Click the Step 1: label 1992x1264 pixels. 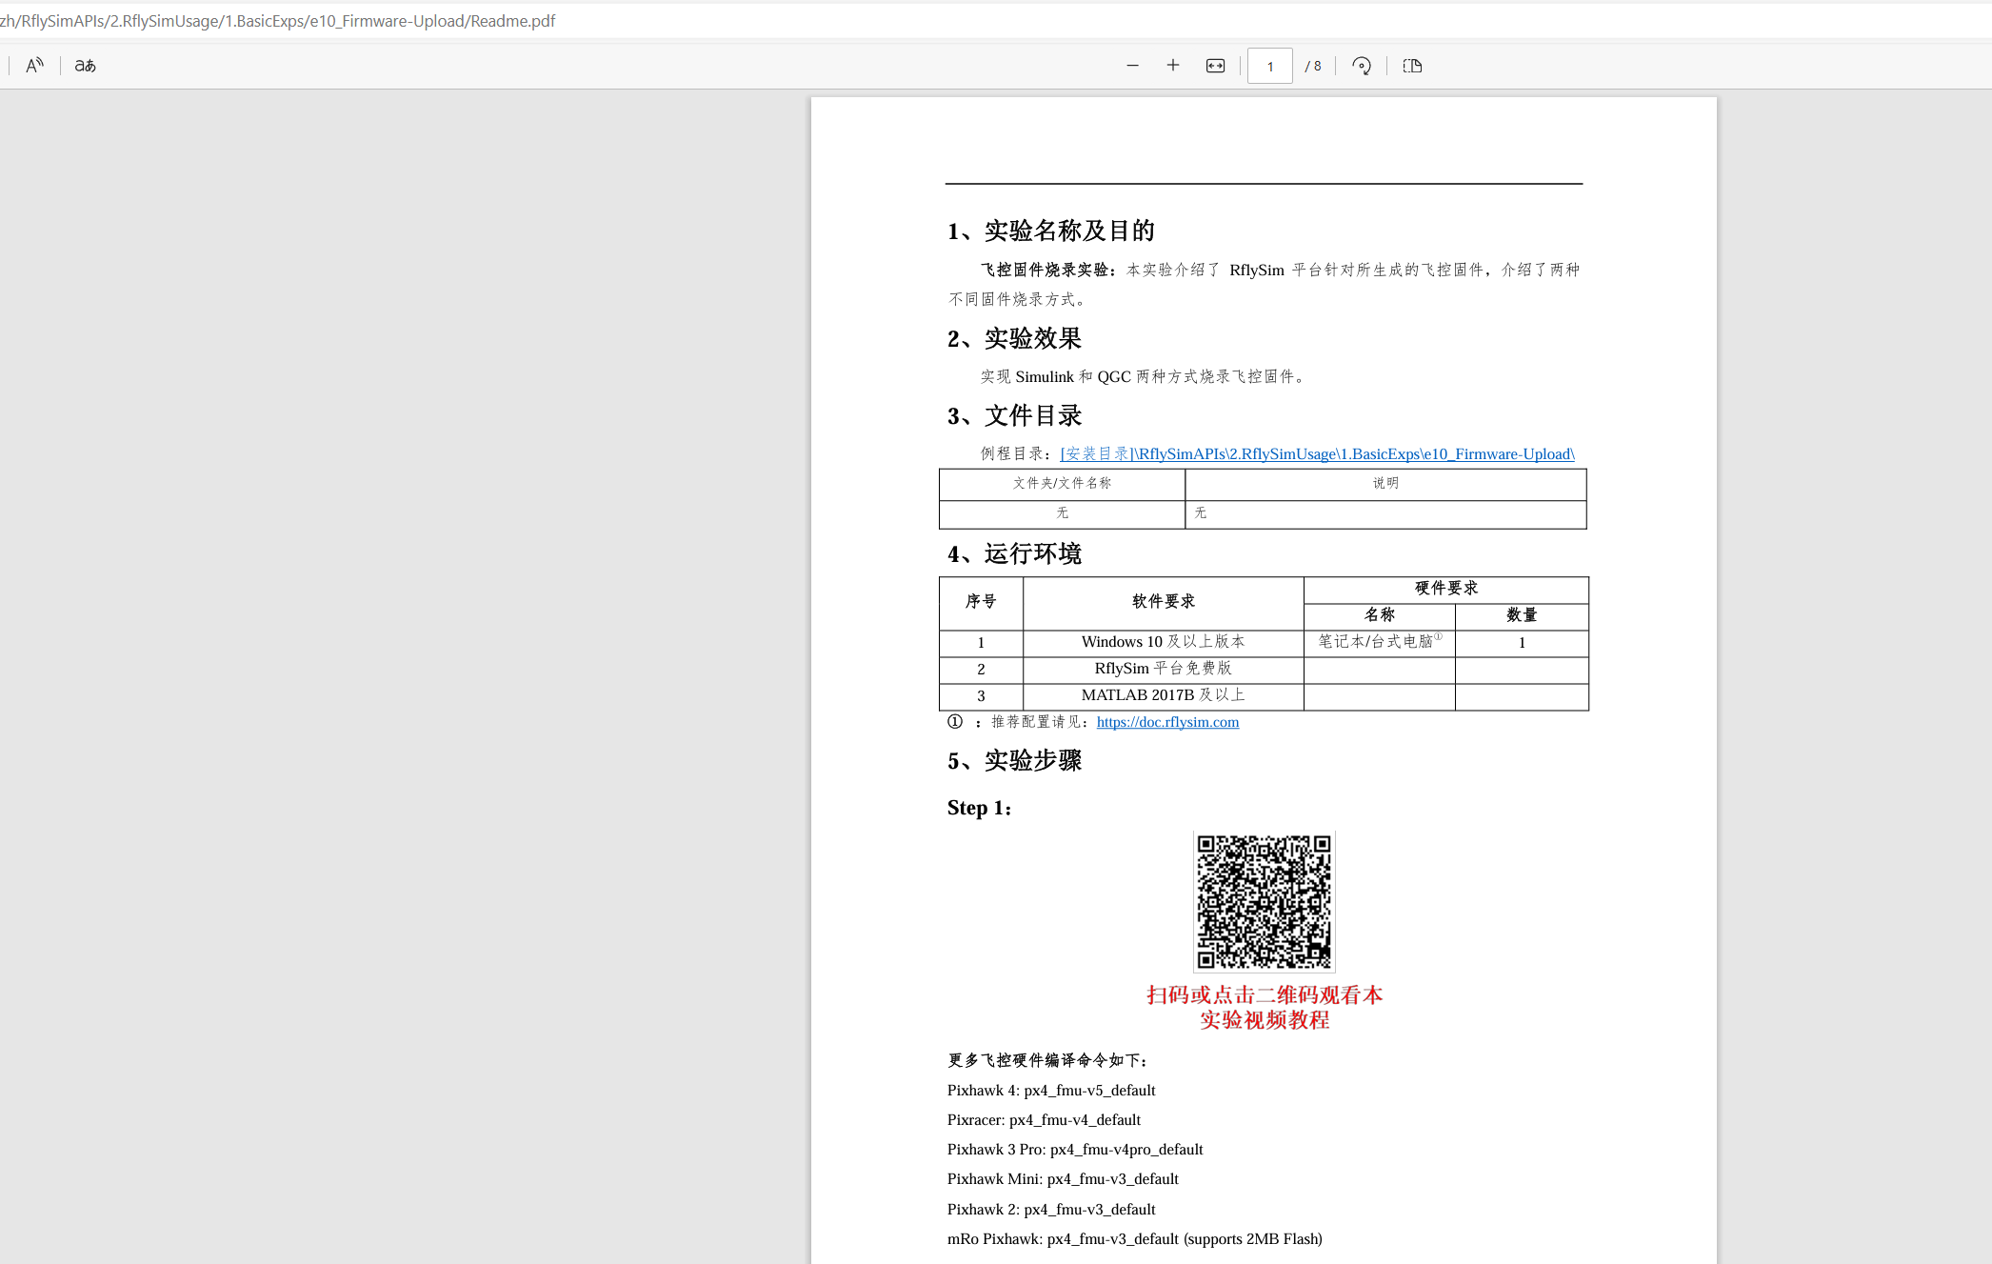[x=979, y=808]
